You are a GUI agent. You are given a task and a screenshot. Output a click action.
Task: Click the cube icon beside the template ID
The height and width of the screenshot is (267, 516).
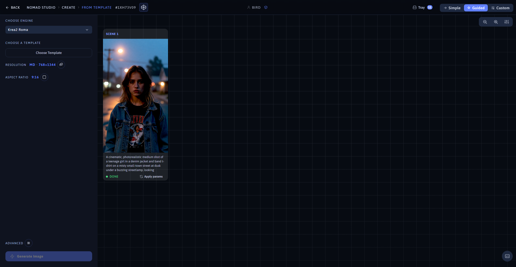[x=144, y=7]
